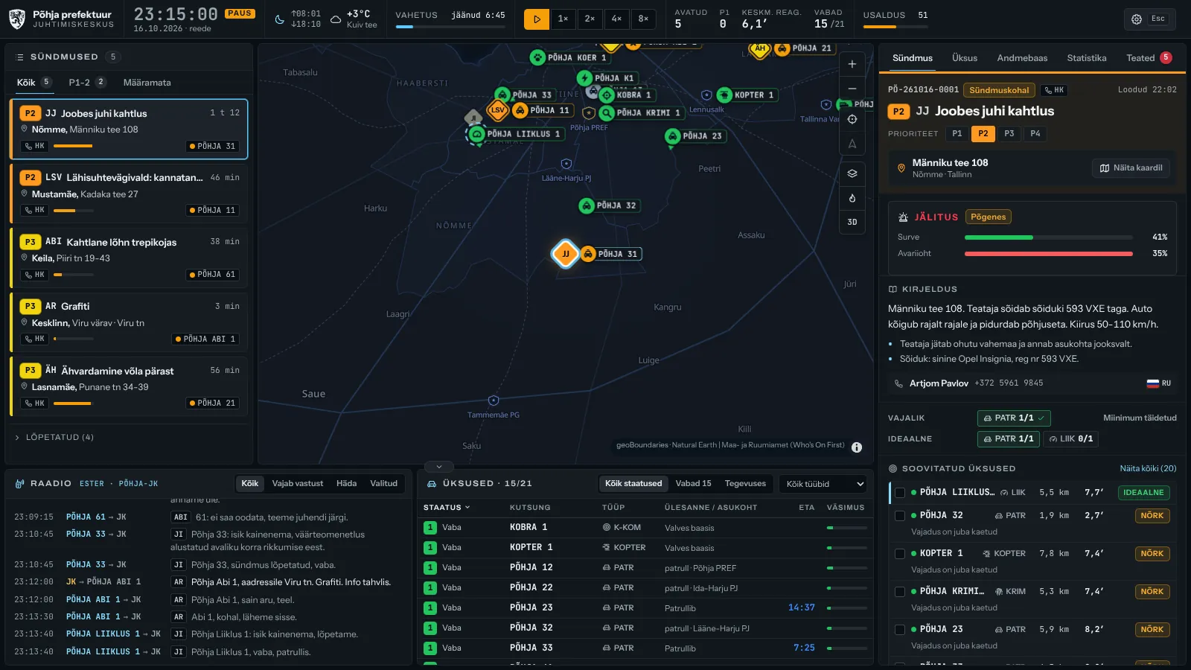Switch to Üksus tab

click(965, 58)
